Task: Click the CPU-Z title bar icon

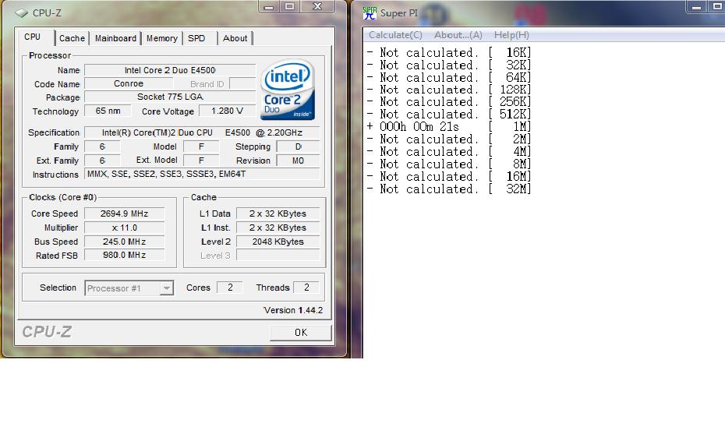Action: (x=21, y=13)
